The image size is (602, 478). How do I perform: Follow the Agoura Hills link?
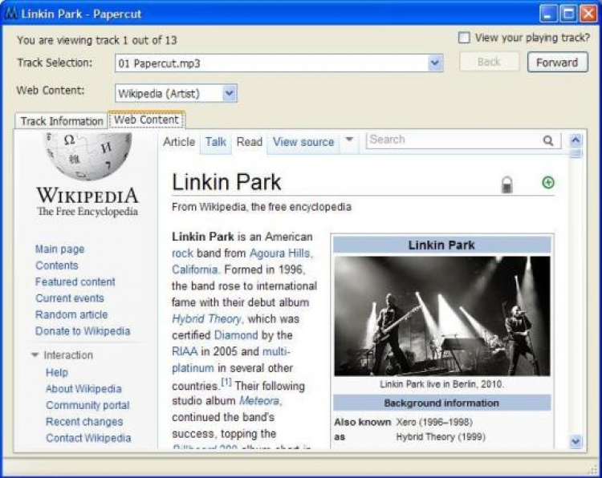point(281,253)
